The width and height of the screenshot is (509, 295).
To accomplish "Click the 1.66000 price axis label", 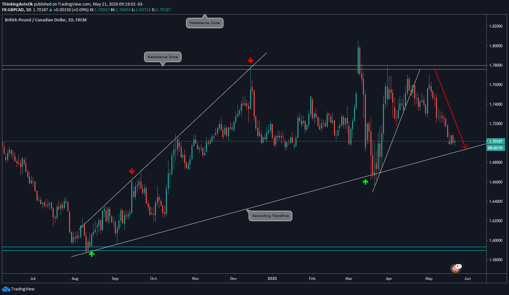I will click(x=496, y=182).
